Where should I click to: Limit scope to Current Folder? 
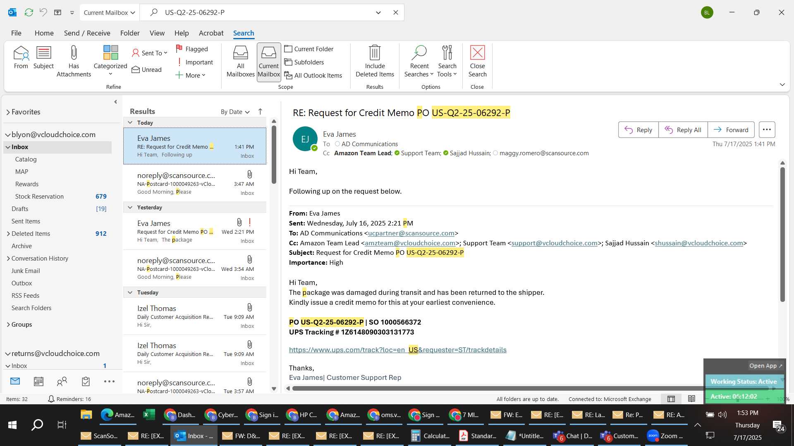[309, 49]
